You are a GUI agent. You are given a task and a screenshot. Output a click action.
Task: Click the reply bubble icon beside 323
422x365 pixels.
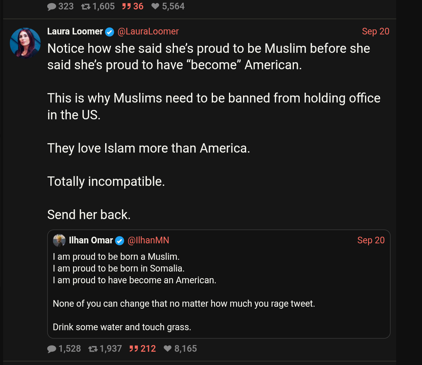52,7
